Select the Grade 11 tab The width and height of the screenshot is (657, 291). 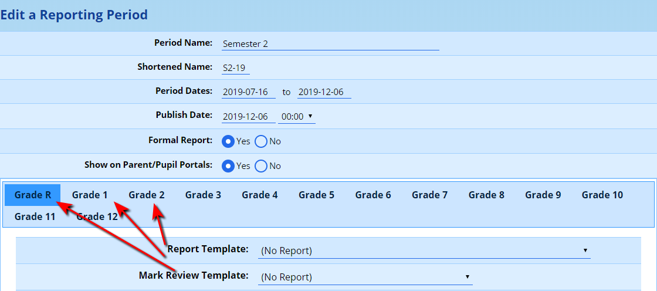click(35, 216)
